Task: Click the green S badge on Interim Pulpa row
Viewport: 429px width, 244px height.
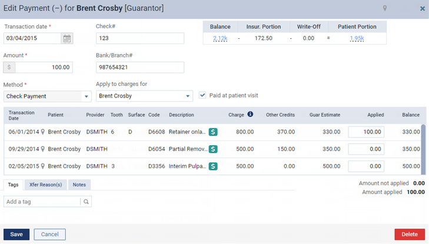Action: coord(213,166)
